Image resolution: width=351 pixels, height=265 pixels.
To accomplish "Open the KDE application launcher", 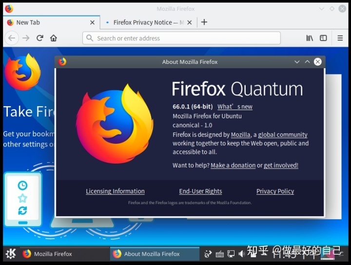I will pos(11,254).
